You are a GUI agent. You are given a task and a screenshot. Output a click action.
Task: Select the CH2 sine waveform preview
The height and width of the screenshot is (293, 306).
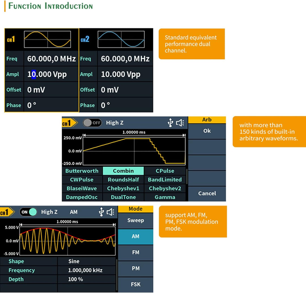[121, 39]
